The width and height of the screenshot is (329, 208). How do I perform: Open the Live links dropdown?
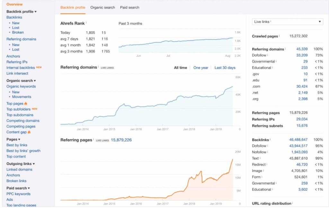tap(287, 21)
